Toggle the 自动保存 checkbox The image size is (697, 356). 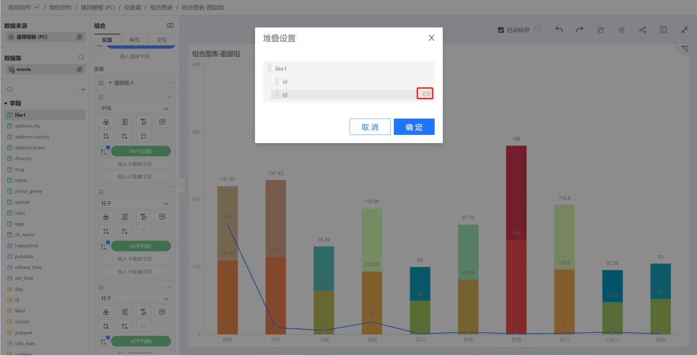point(501,30)
